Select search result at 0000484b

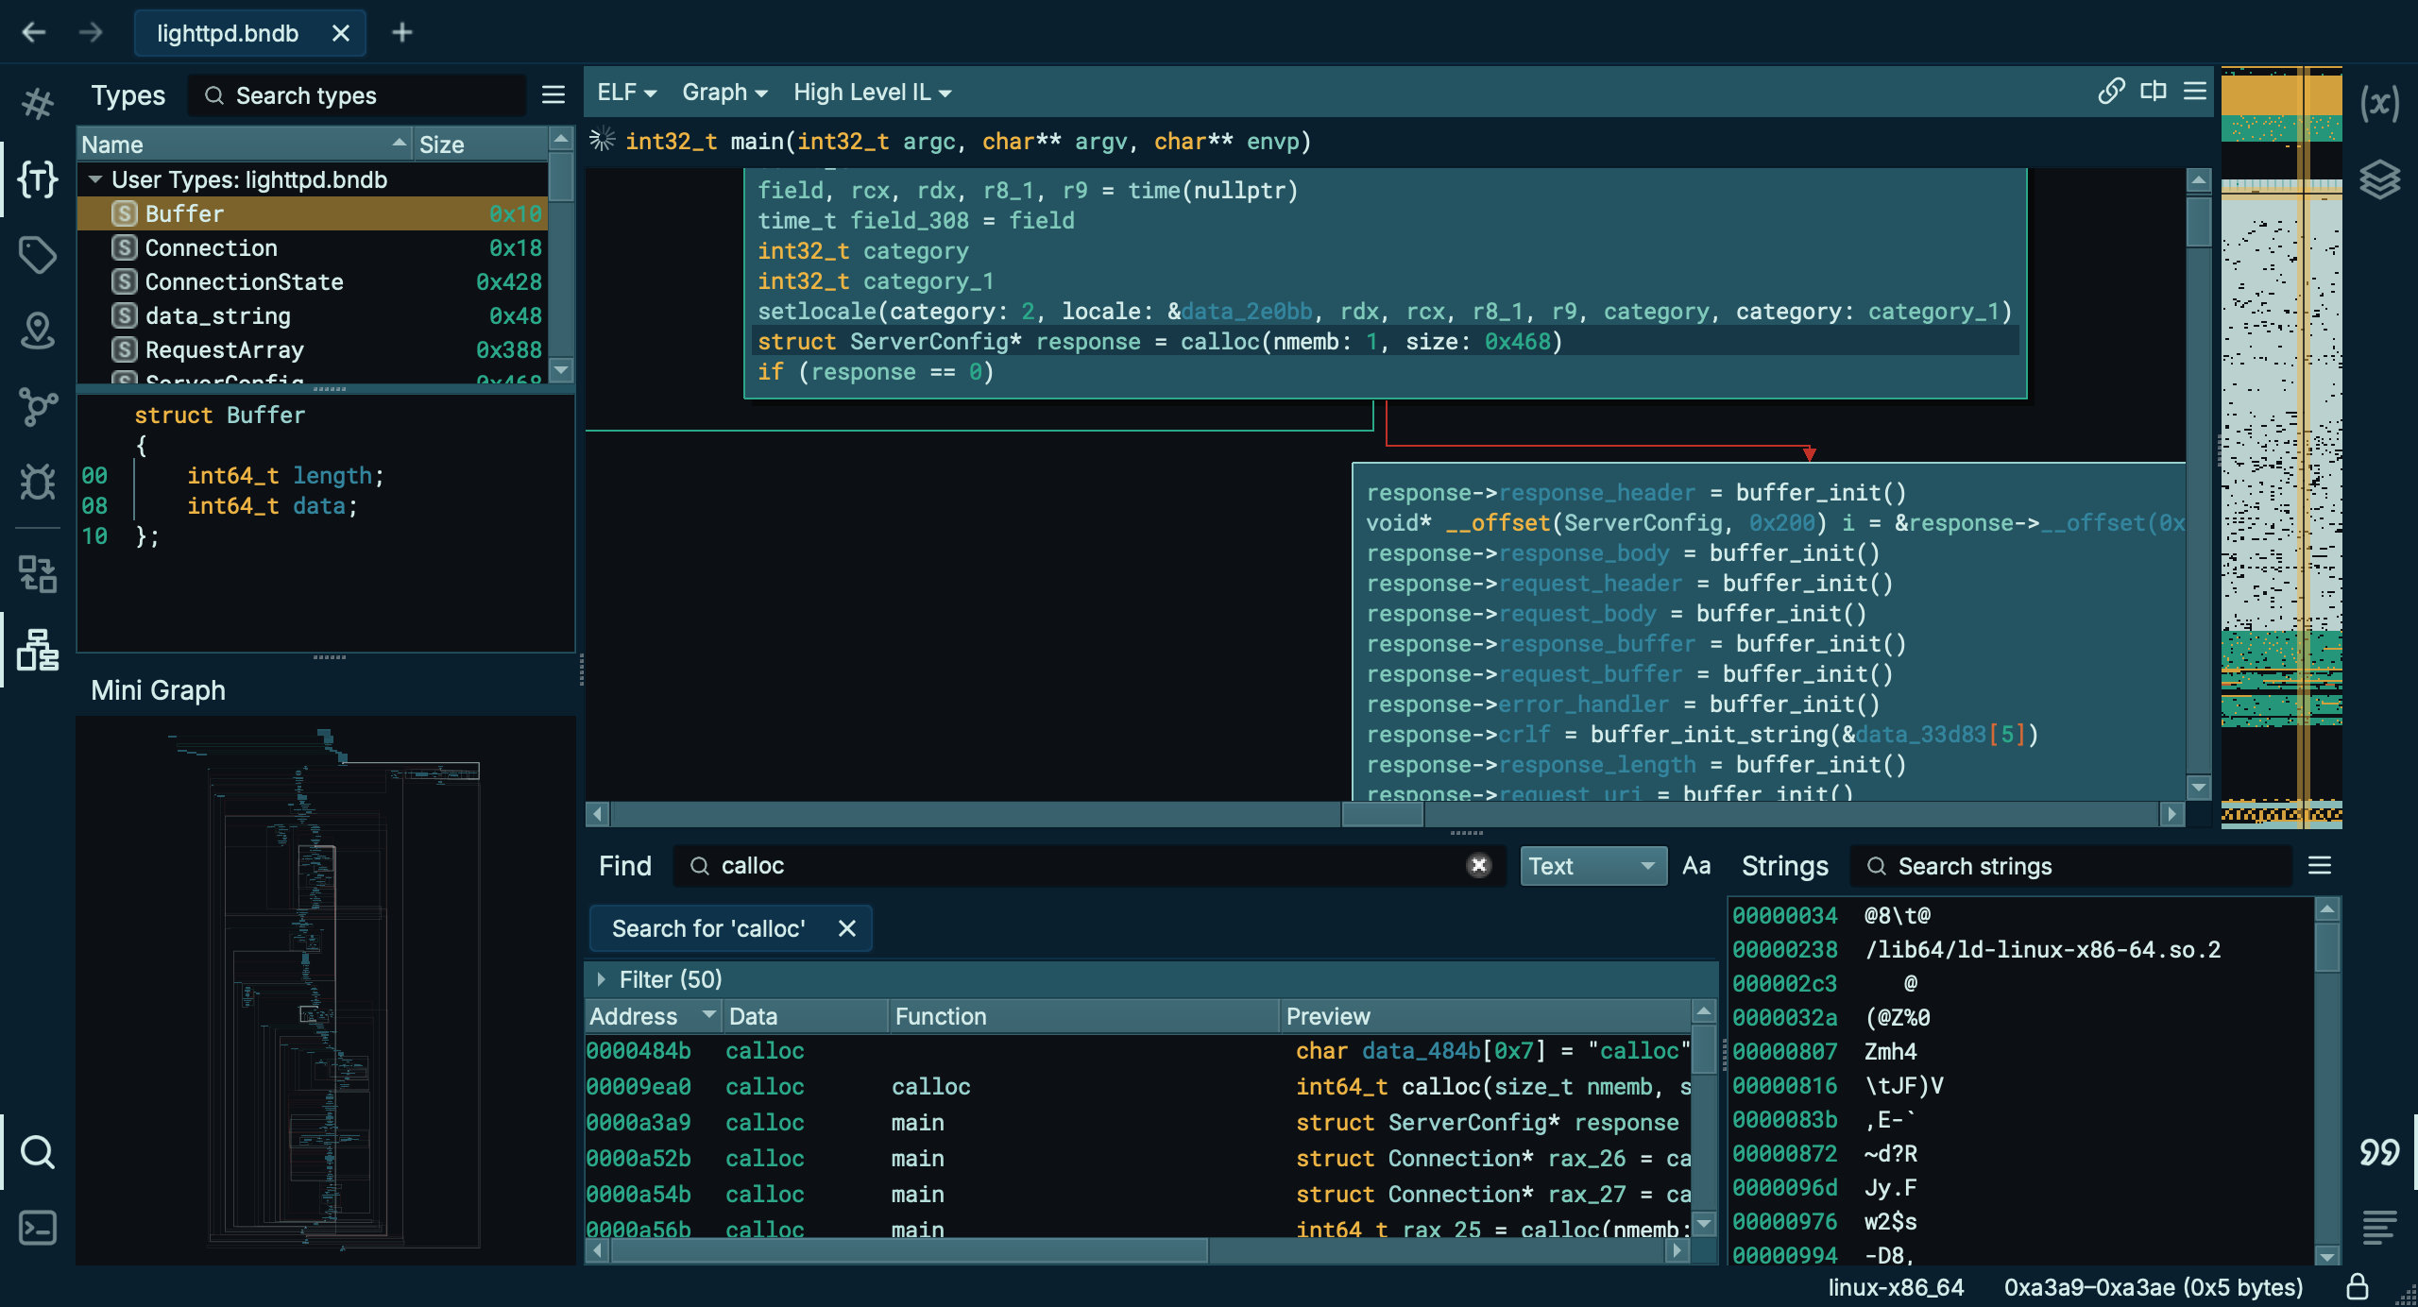point(1138,1050)
